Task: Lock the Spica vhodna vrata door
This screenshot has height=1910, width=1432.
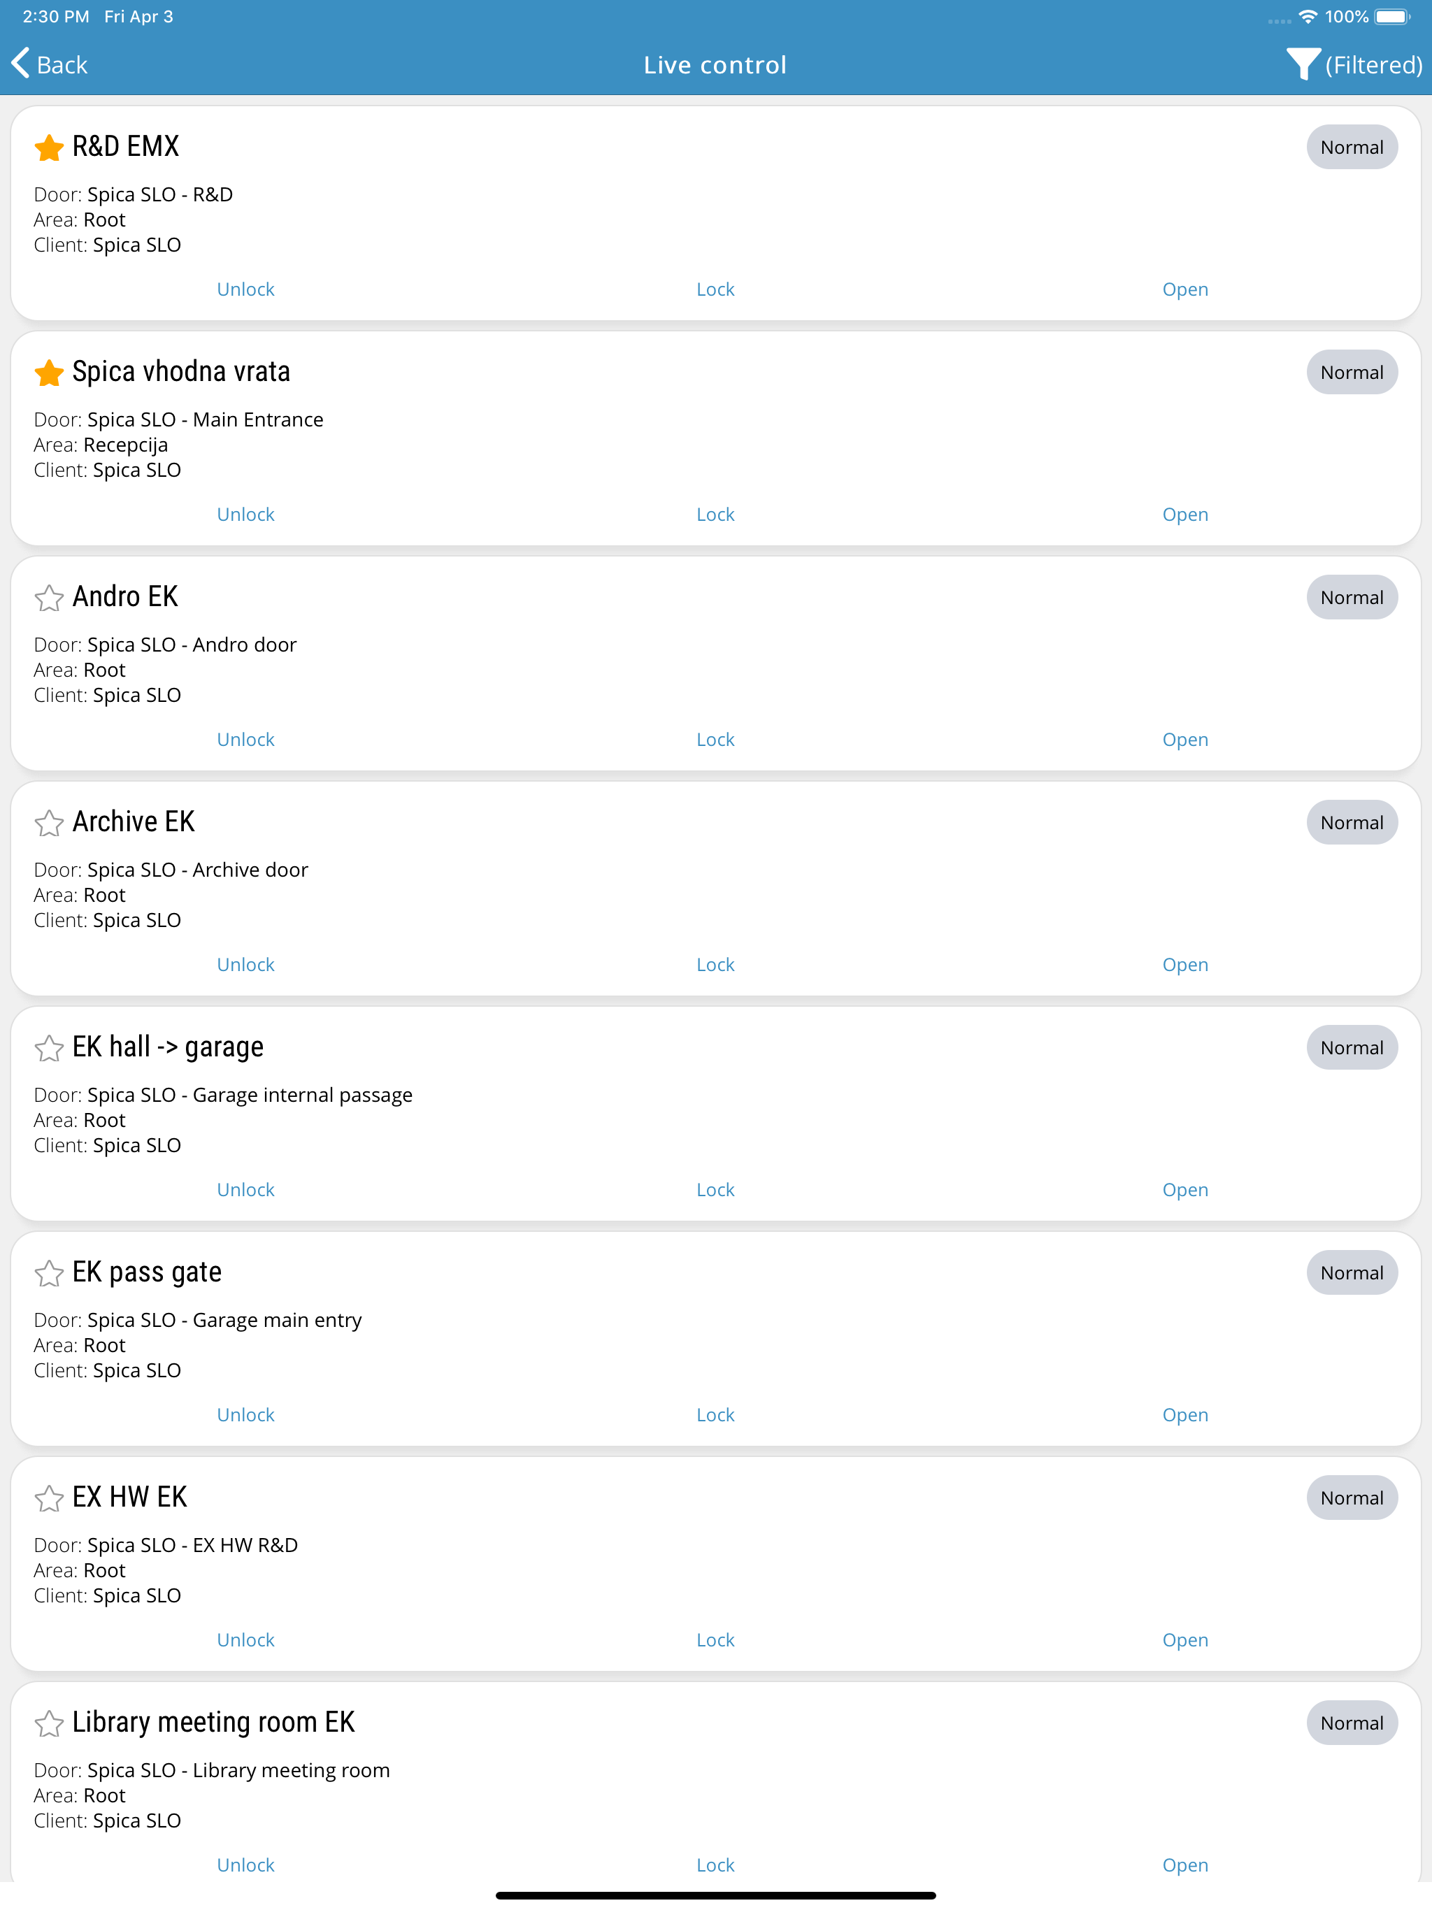Action: point(715,515)
